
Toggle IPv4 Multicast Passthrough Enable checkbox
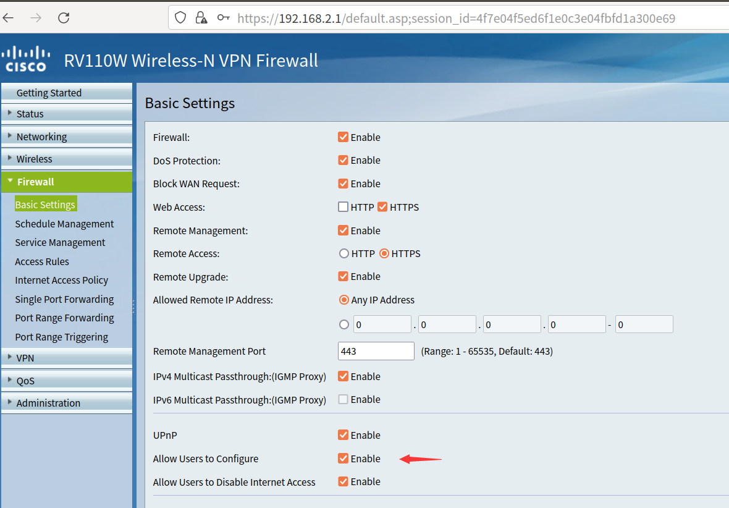tap(343, 376)
